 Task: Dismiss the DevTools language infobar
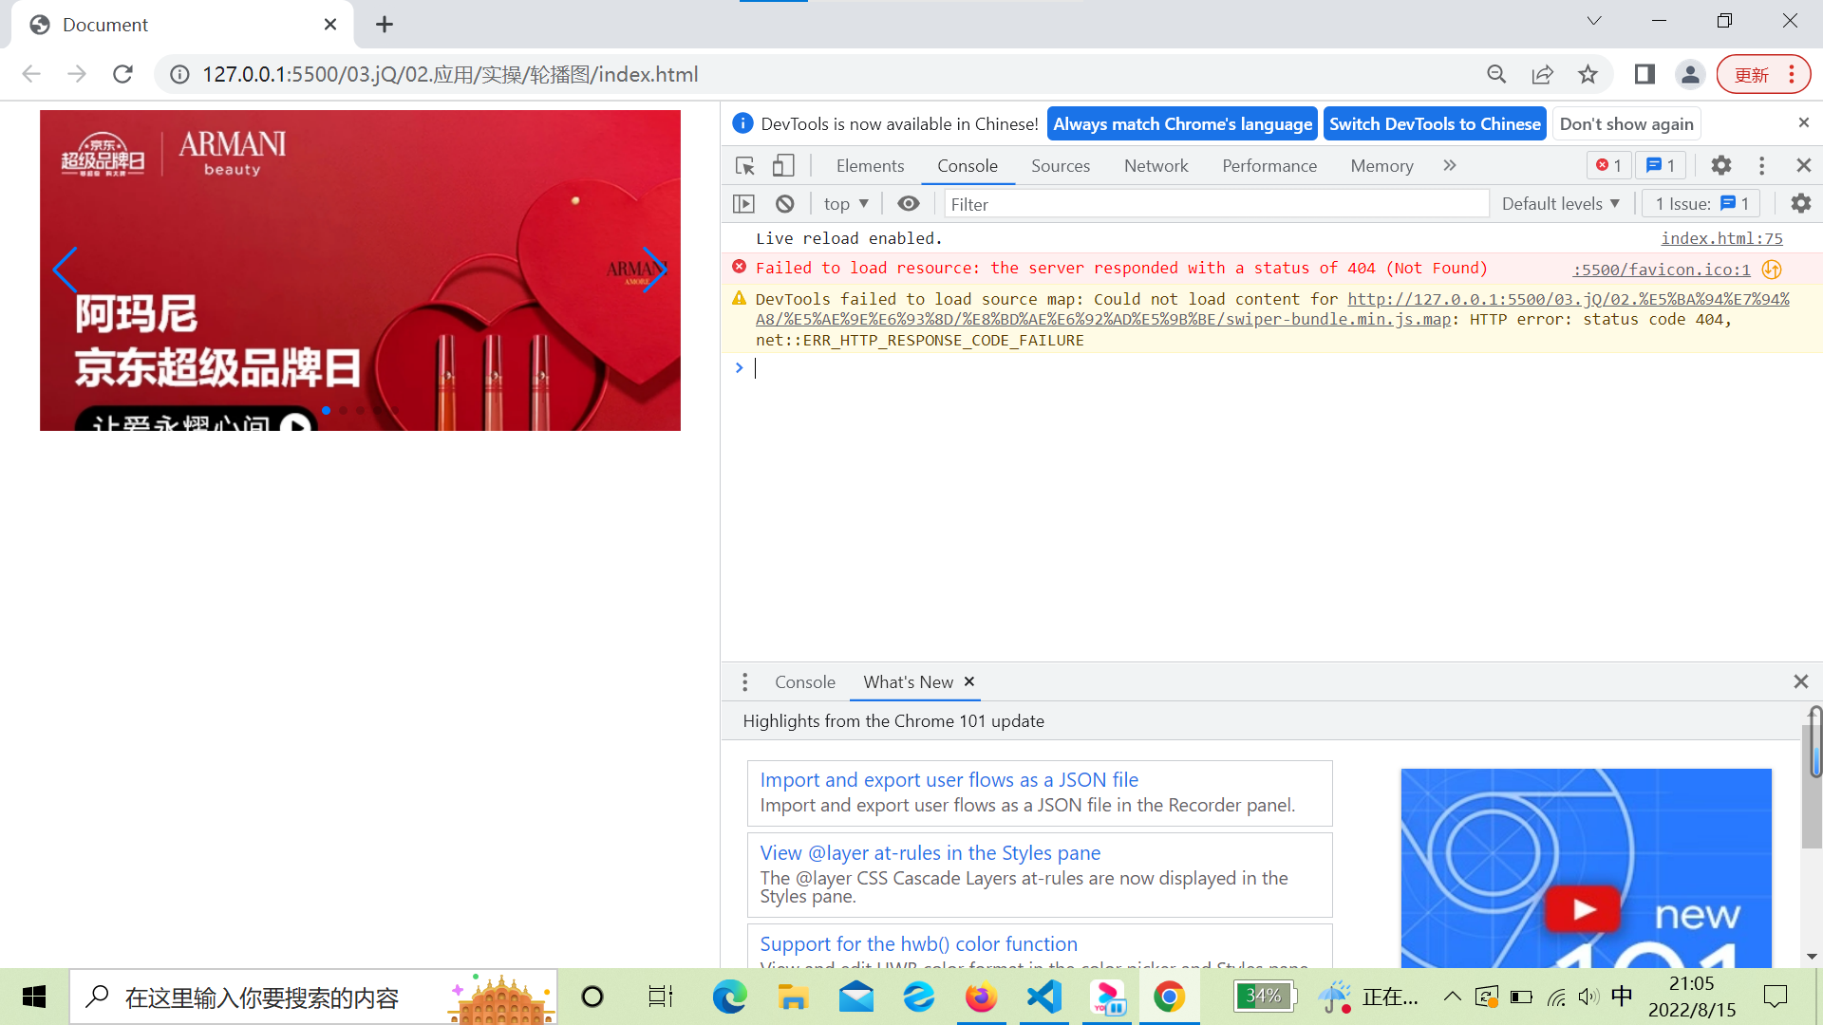[1803, 122]
